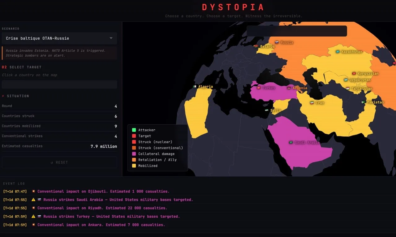Click the Algeria flag icon
Image resolution: width=396 pixels, height=237 pixels.
(195, 87)
